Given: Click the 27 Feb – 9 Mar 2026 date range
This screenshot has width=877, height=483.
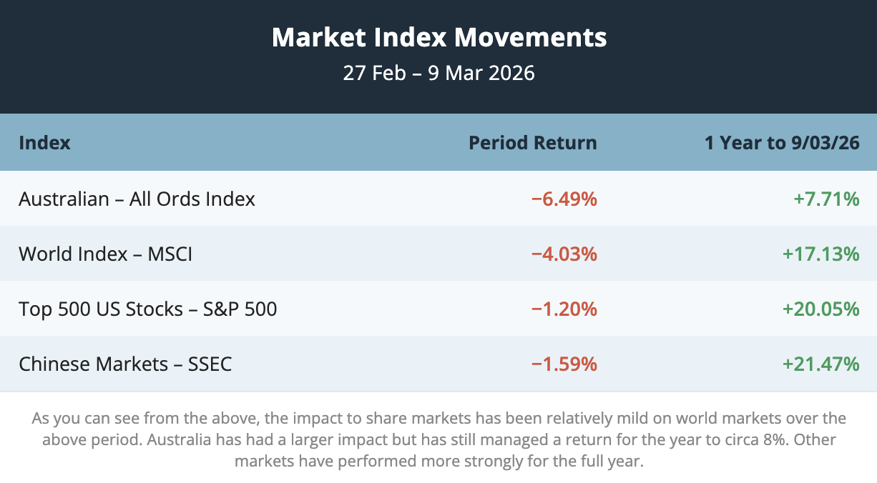Looking at the screenshot, I should [439, 73].
